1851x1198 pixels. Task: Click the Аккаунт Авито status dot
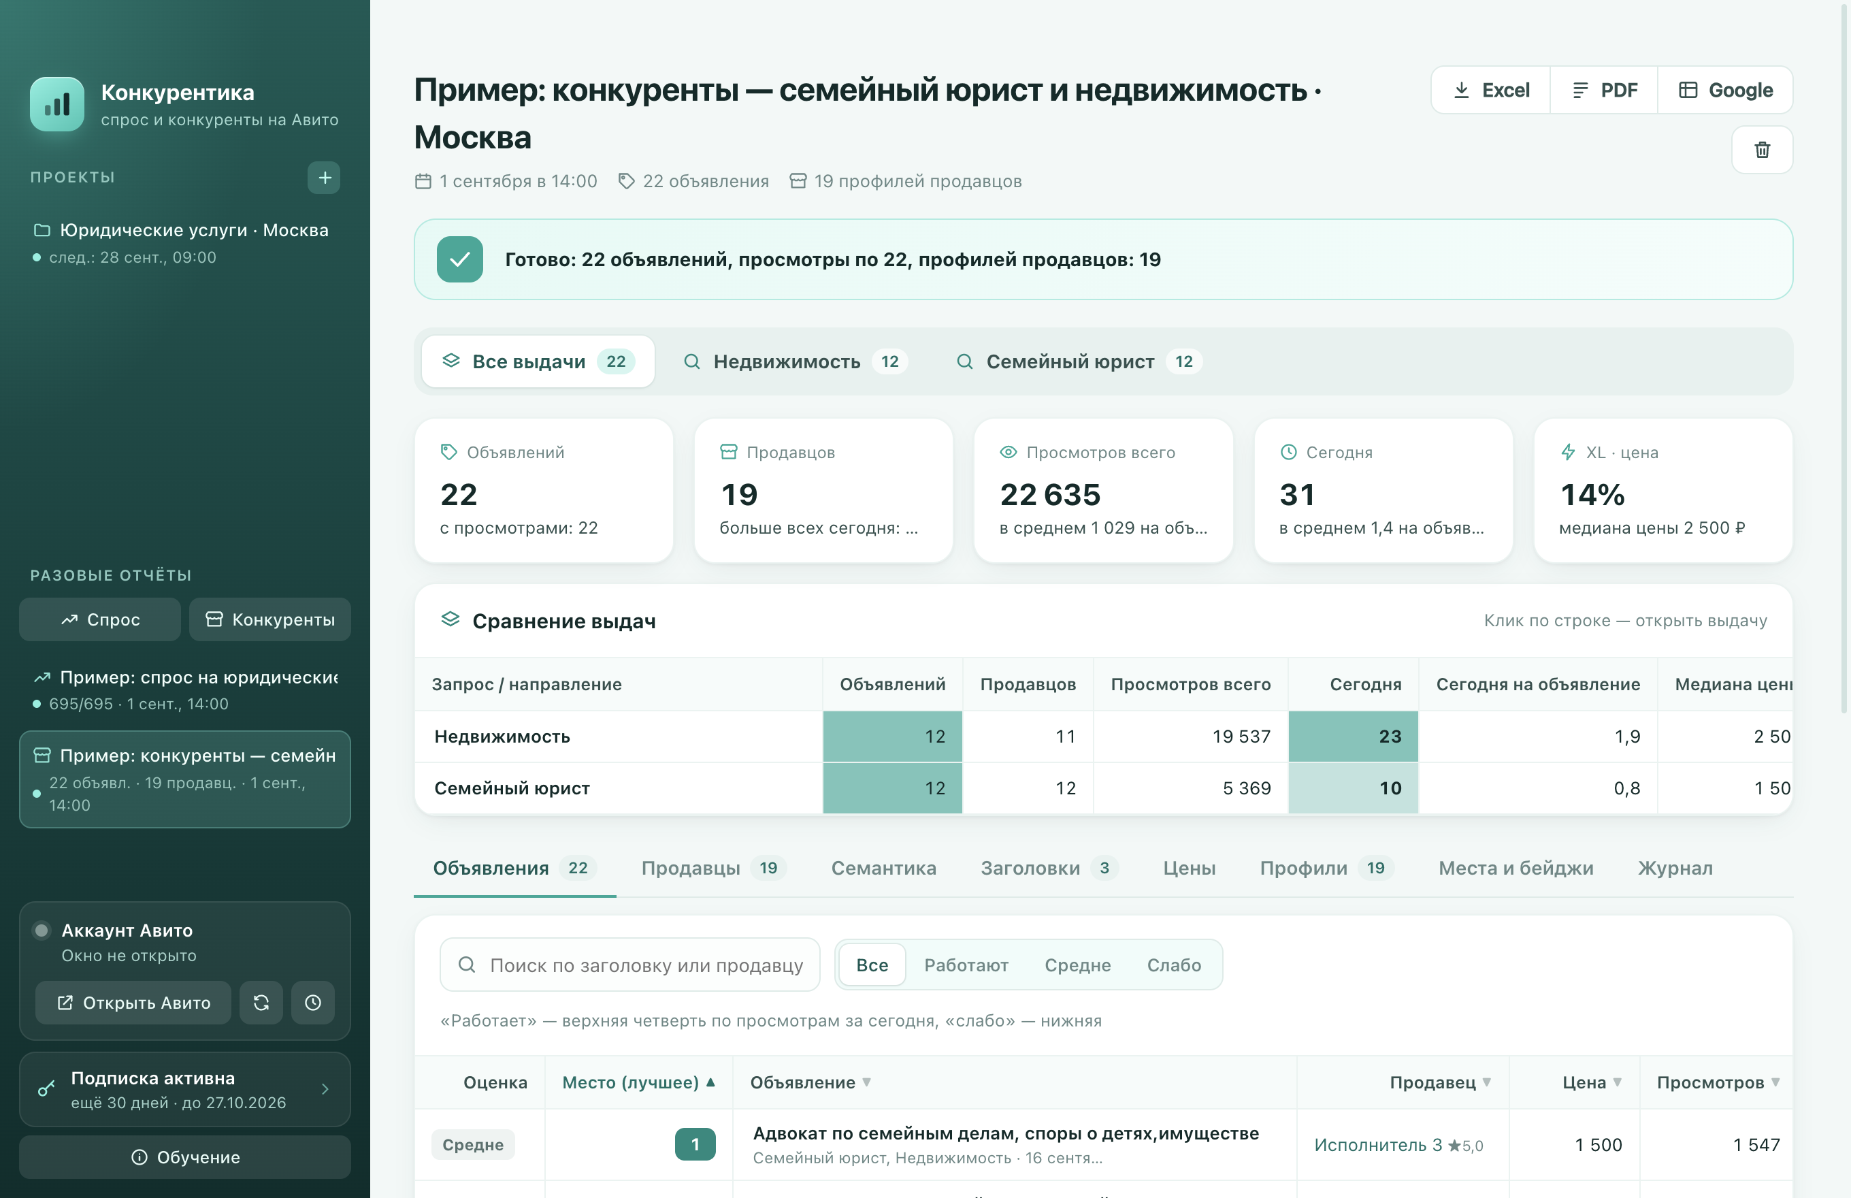(42, 930)
